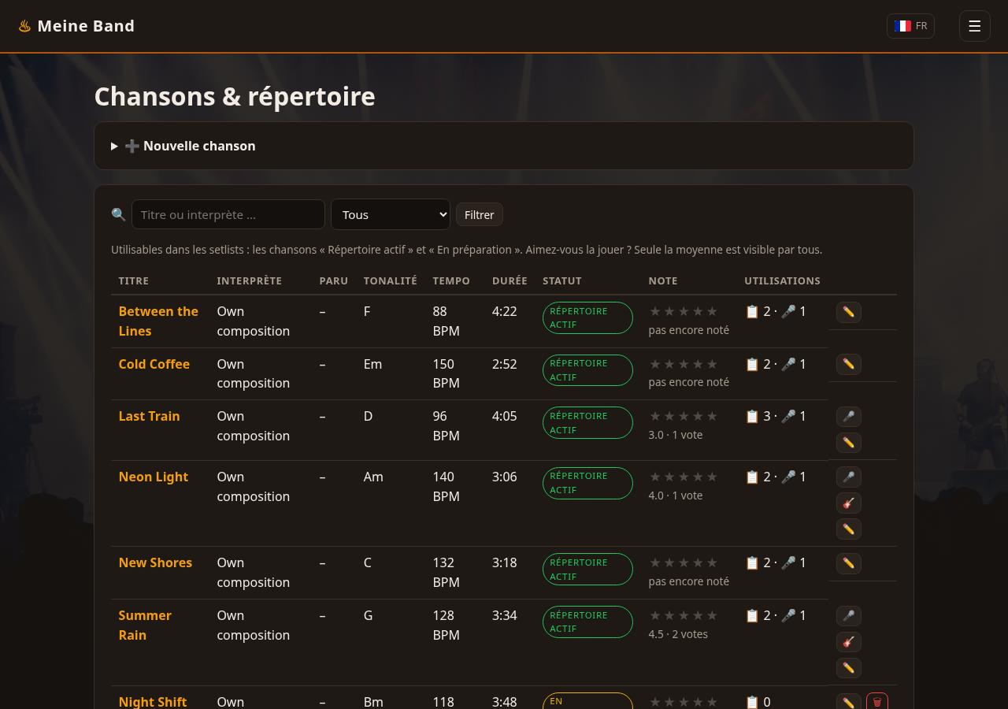Click the 3:06 duration of Neon Light
The width and height of the screenshot is (1008, 709).
point(505,477)
